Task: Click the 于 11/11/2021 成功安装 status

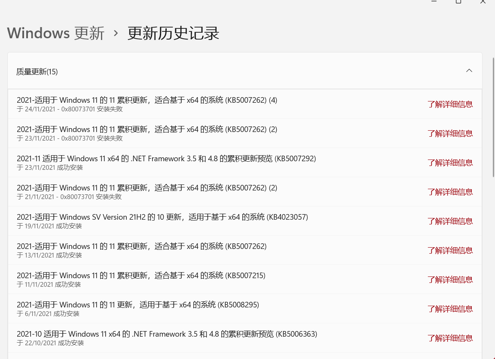Action: click(x=49, y=285)
